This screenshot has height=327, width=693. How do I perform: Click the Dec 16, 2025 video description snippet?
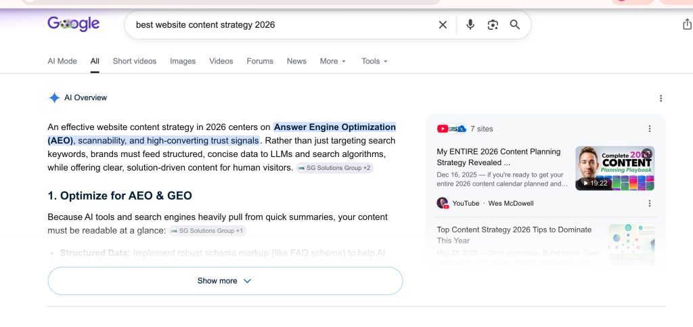(x=502, y=179)
